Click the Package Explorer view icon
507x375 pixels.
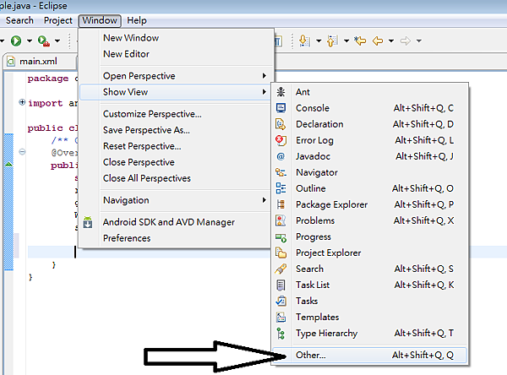click(x=281, y=204)
